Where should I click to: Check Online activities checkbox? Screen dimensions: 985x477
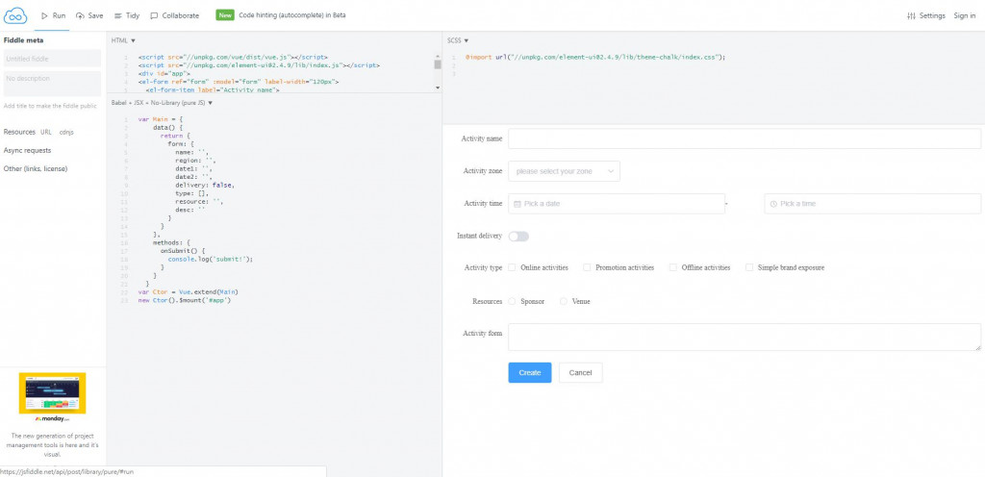click(512, 267)
